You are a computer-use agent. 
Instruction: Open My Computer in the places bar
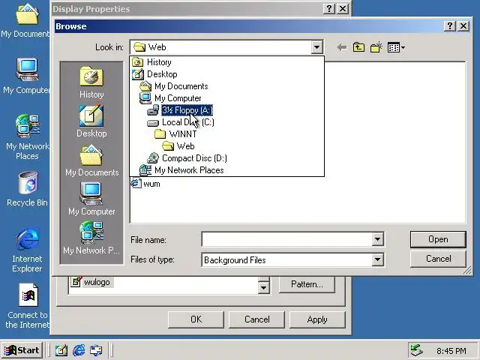91,199
